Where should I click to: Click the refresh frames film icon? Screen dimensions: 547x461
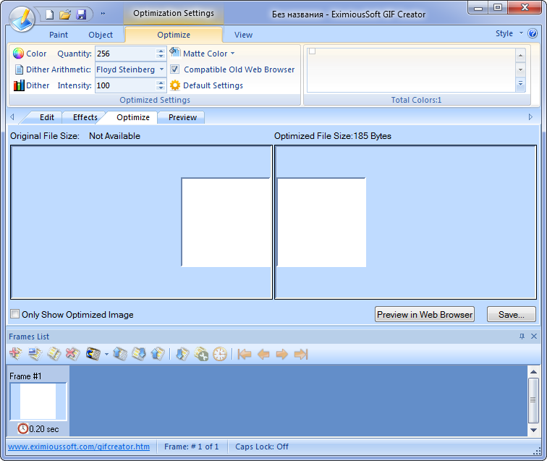click(x=93, y=354)
